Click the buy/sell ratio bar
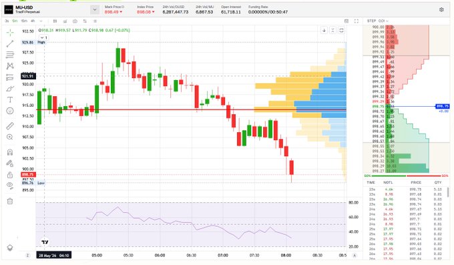Image resolution: width=454 pixels, height=265 pixels. (x=406, y=176)
